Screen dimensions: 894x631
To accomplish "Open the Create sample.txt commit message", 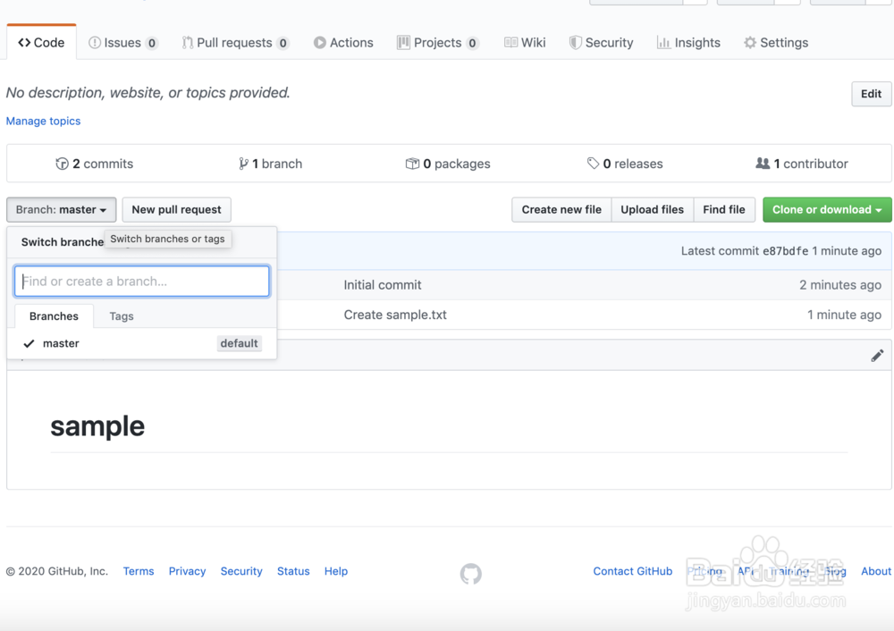I will 395,315.
